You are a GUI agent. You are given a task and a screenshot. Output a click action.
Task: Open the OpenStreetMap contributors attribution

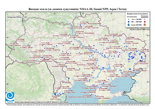[x=134, y=102]
